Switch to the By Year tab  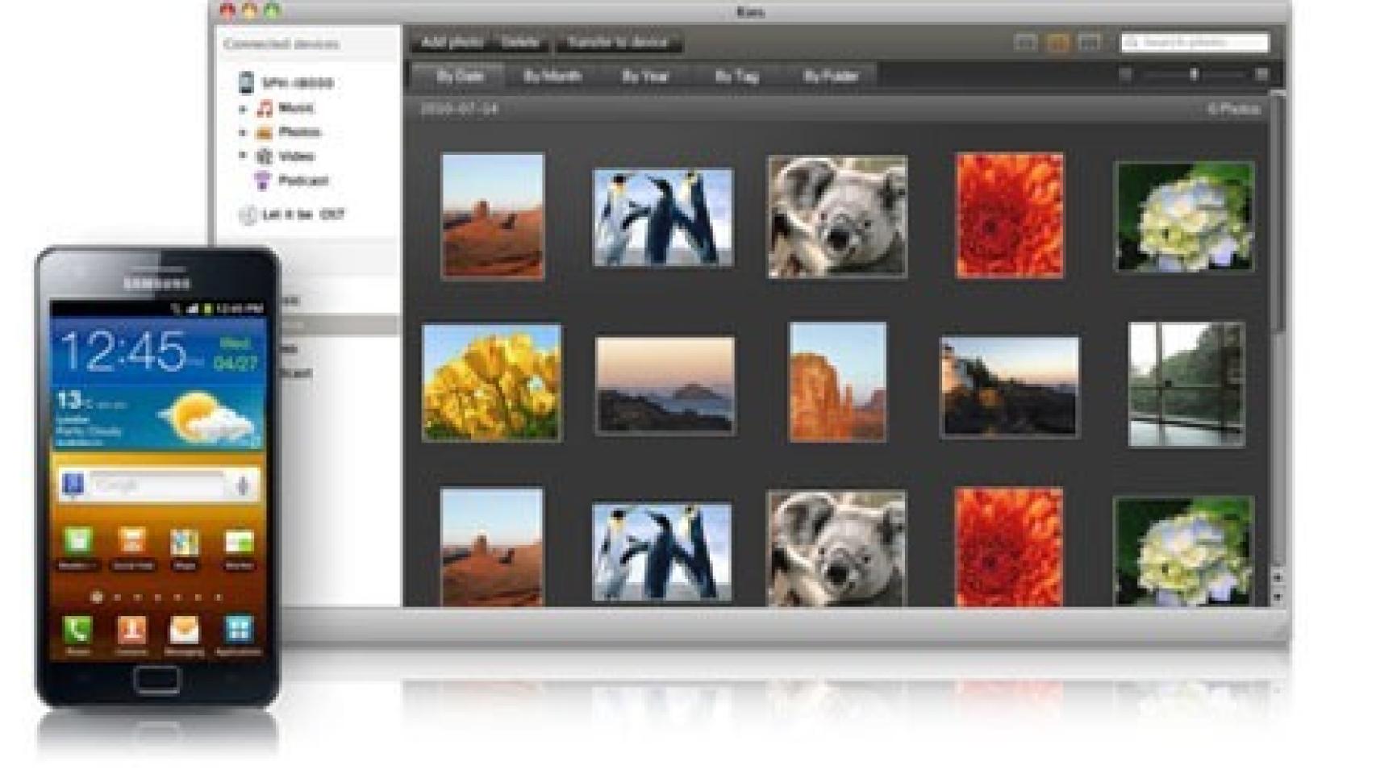(645, 77)
